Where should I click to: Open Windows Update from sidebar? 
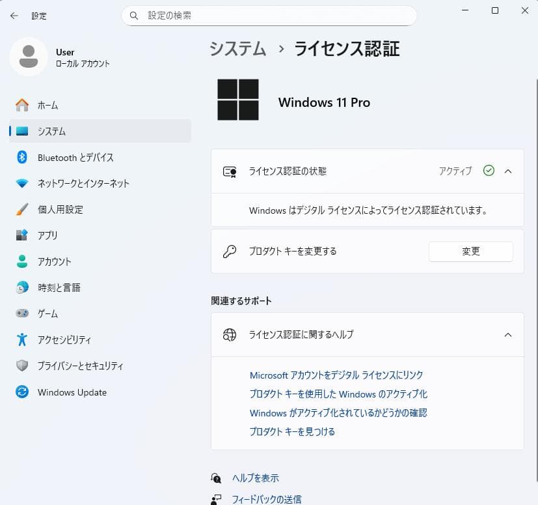click(72, 392)
